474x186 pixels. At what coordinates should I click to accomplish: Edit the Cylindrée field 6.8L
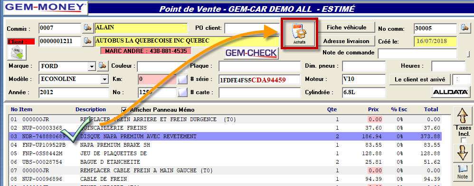pyautogui.click(x=364, y=93)
